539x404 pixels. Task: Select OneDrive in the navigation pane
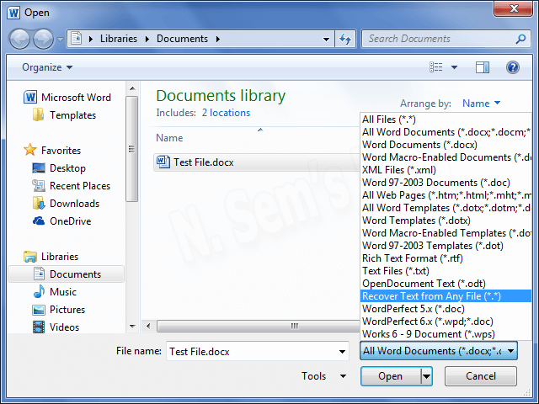(x=61, y=221)
